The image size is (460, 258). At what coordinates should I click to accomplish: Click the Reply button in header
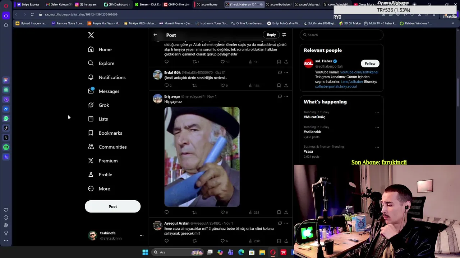point(271,35)
